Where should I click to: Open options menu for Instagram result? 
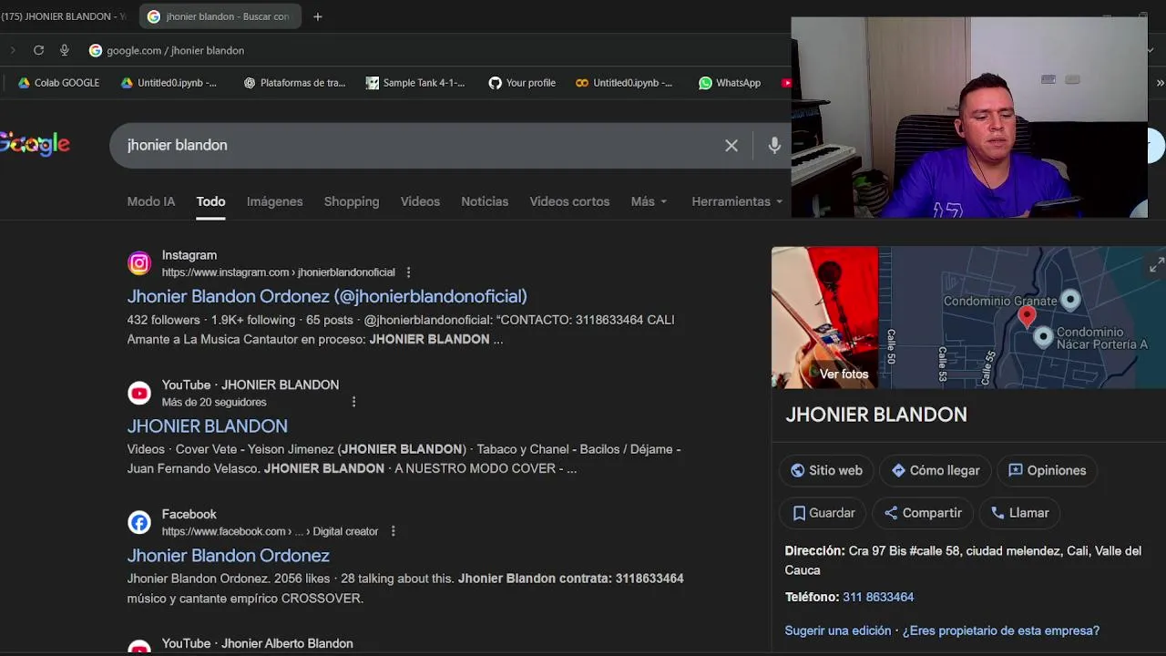[x=408, y=272]
